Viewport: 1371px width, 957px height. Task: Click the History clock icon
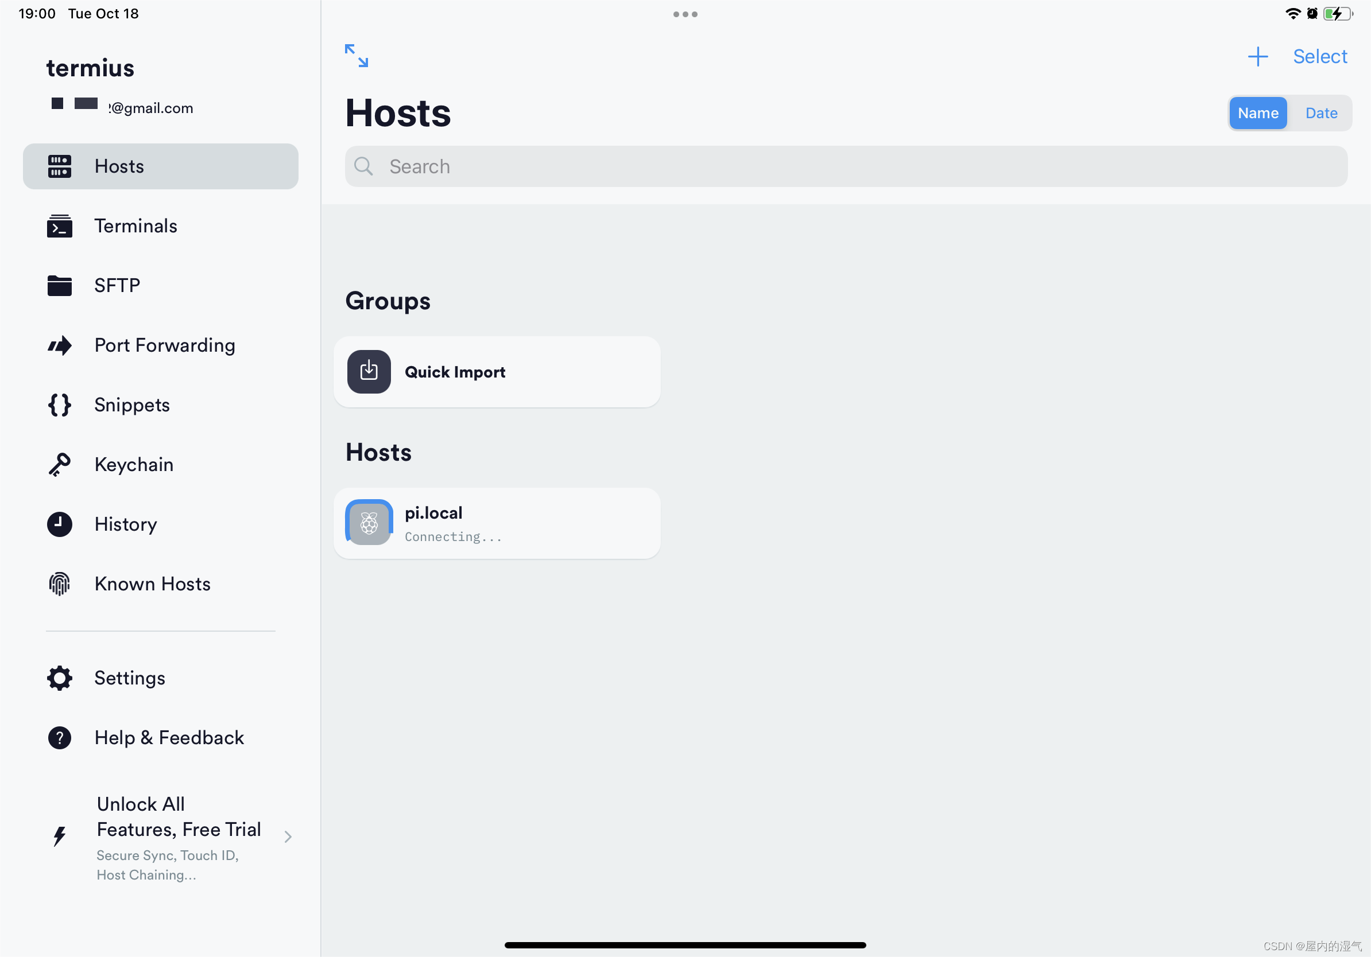(60, 524)
